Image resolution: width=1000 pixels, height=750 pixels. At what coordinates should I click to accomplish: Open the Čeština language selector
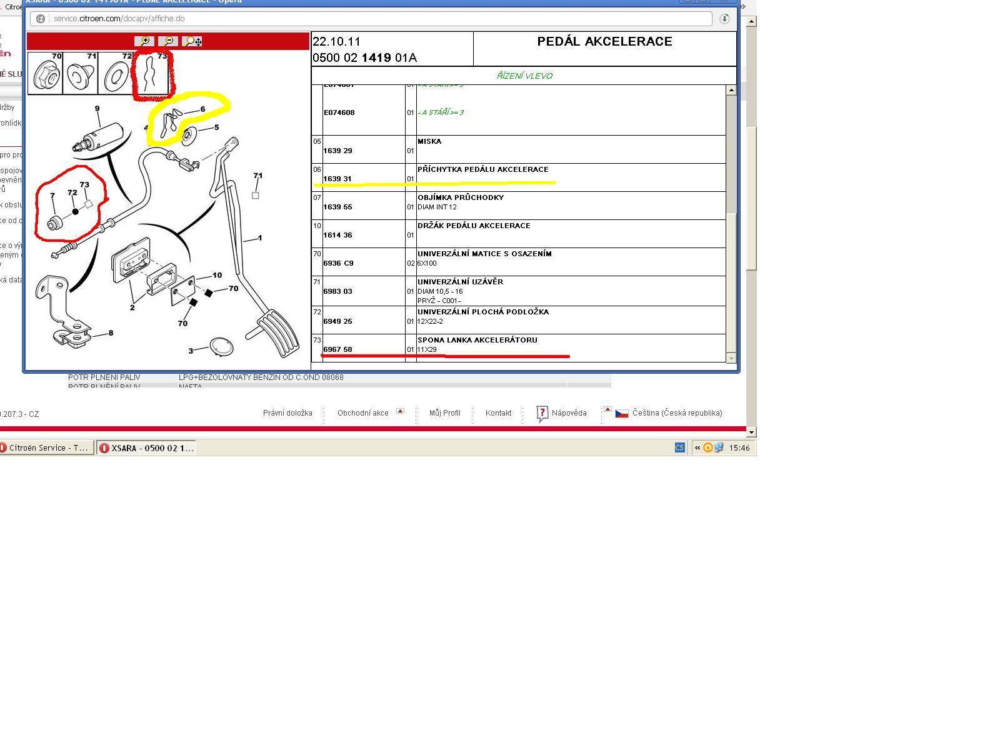click(677, 413)
